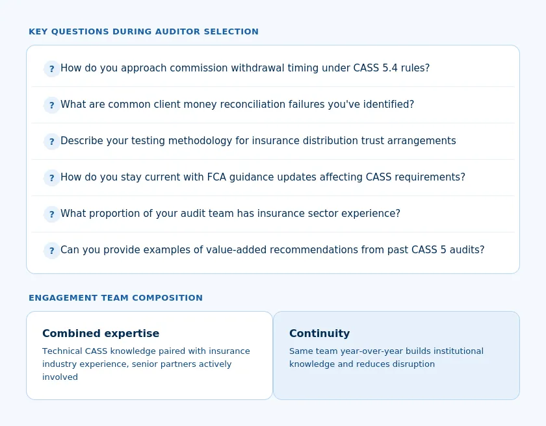Click the Technical CASS knowledge description text
546x426 pixels.
pos(146,364)
